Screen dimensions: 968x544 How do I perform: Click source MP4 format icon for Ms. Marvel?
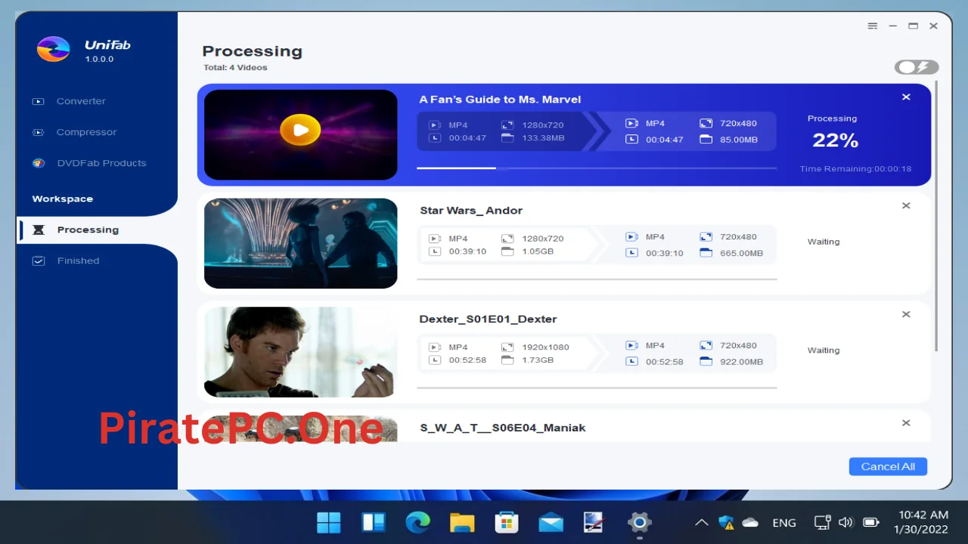435,125
